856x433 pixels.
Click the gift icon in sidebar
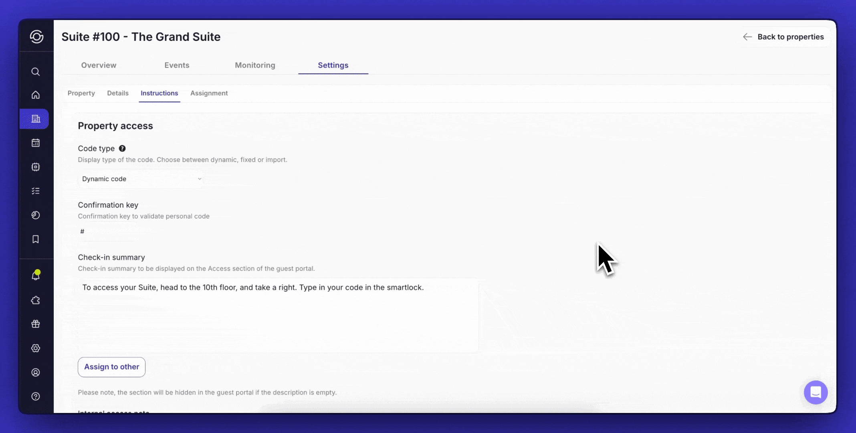coord(36,324)
